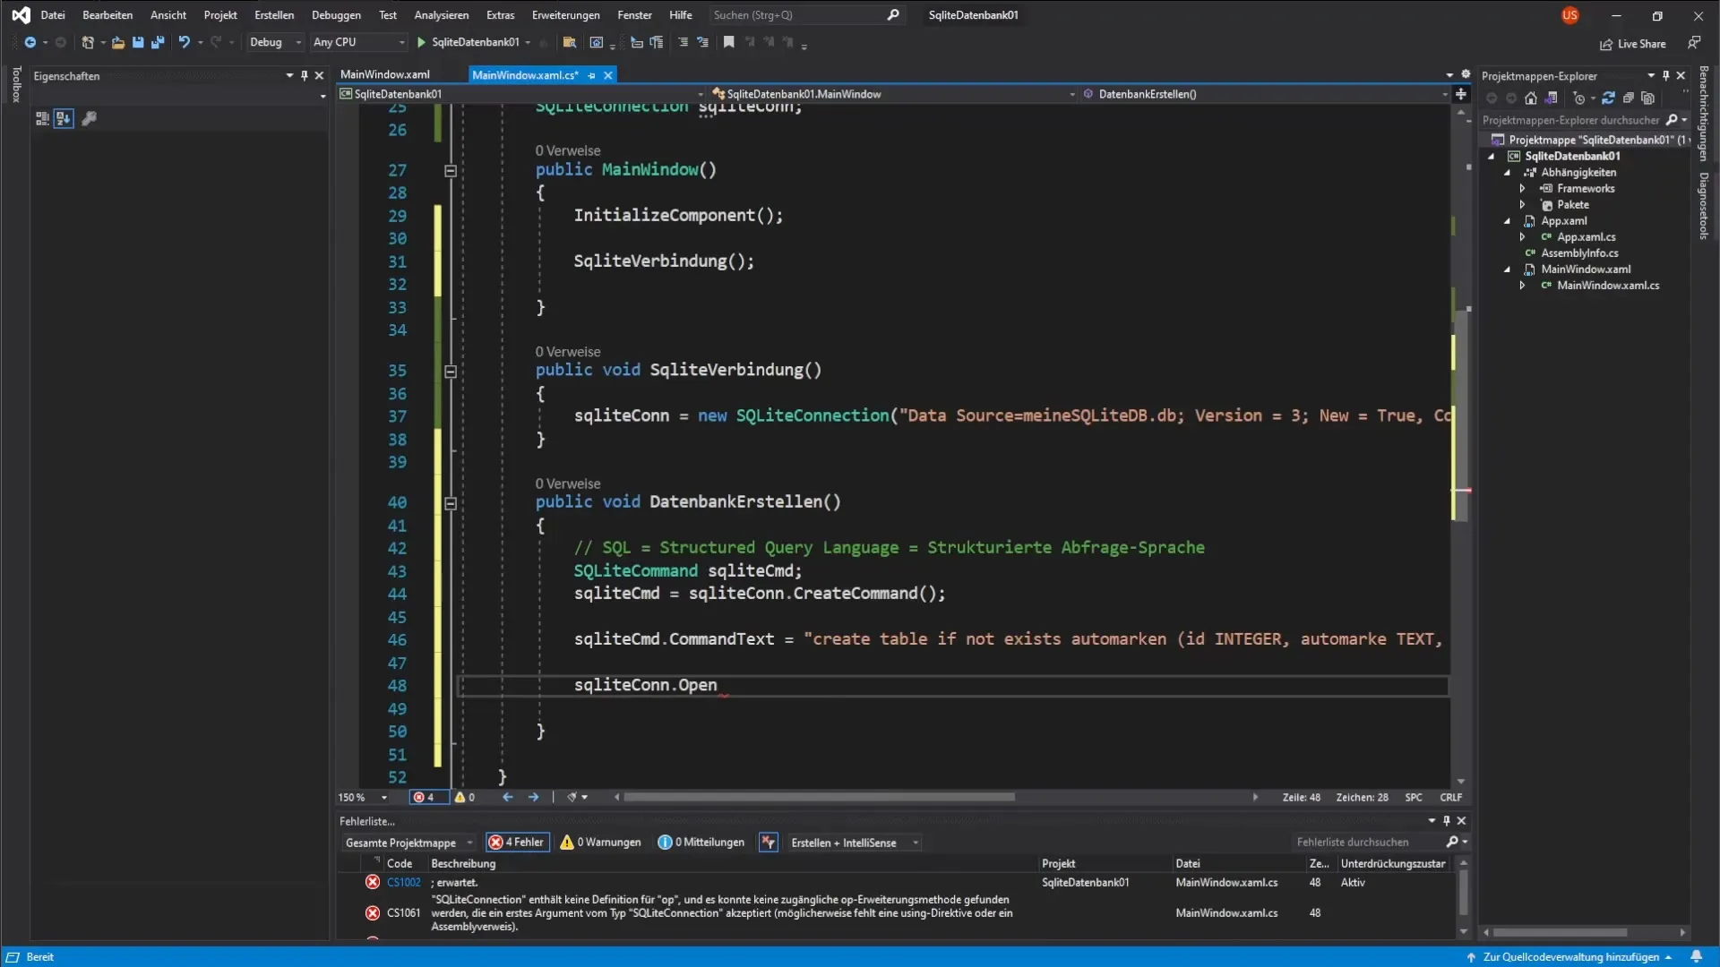Toggle the 0 Warnungen filter button
Screen dimensions: 1720x967
600,843
